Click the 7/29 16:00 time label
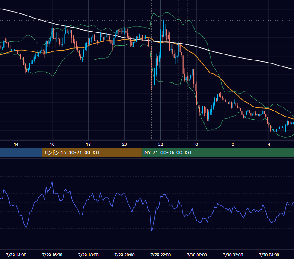Image resolution: width=294 pixels, height=259 pixels. [52, 255]
